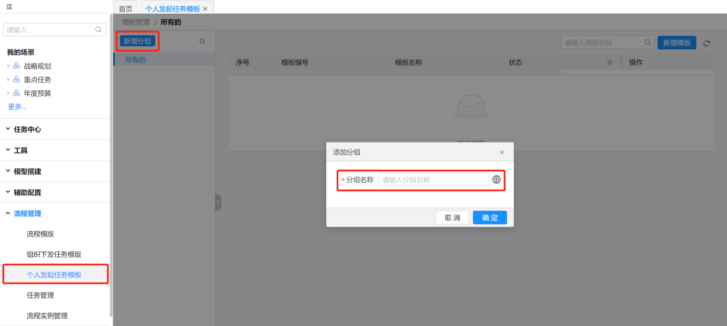Click the 更多... link under 我的场景

(x=17, y=107)
